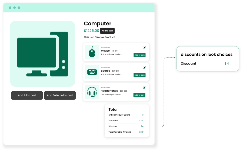The image size is (243, 151).
Task: Click the Headphones product name
Action: pyautogui.click(x=109, y=91)
